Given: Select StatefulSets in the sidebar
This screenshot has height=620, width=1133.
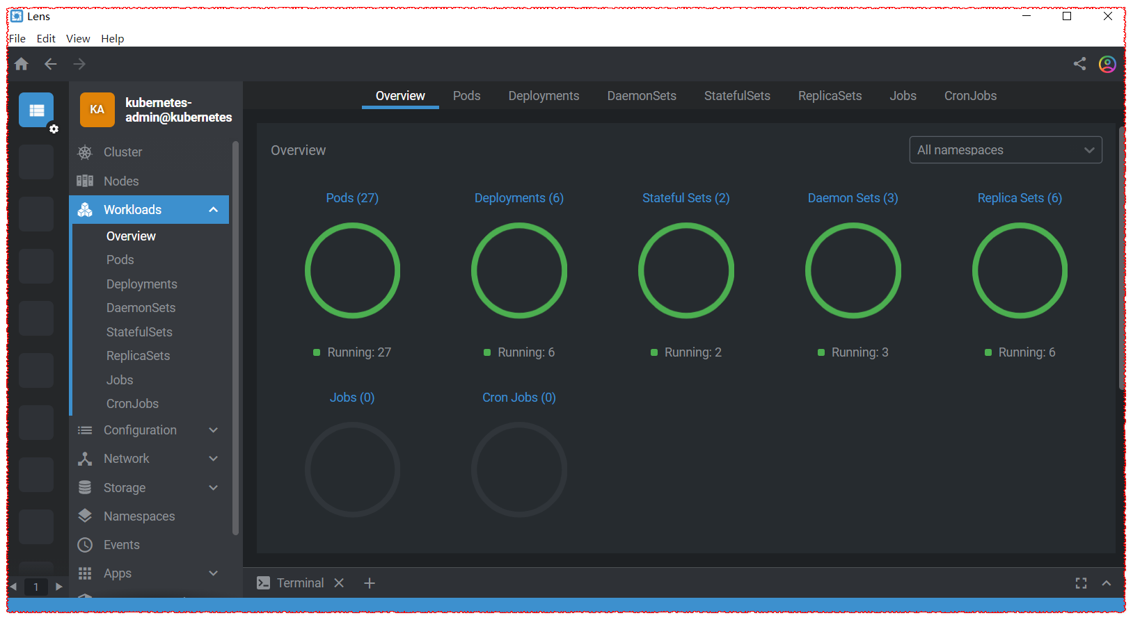Looking at the screenshot, I should coord(139,332).
